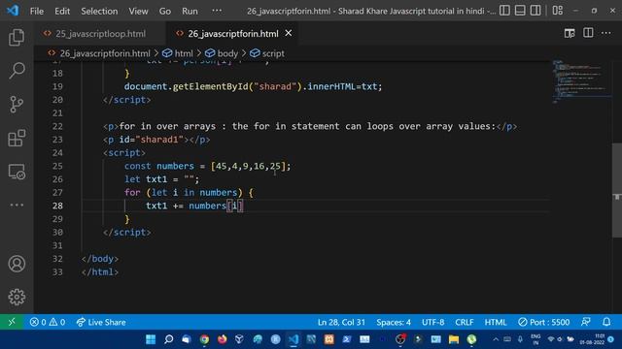The width and height of the screenshot is (622, 349).
Task: Expand the html breadcrumb item
Action: pyautogui.click(x=184, y=53)
